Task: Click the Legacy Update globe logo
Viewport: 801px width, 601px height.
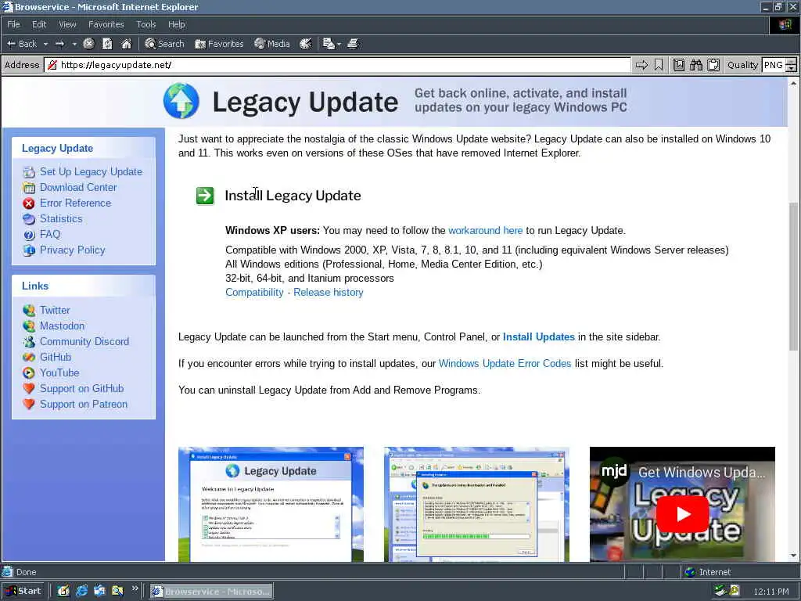Action: click(x=181, y=101)
